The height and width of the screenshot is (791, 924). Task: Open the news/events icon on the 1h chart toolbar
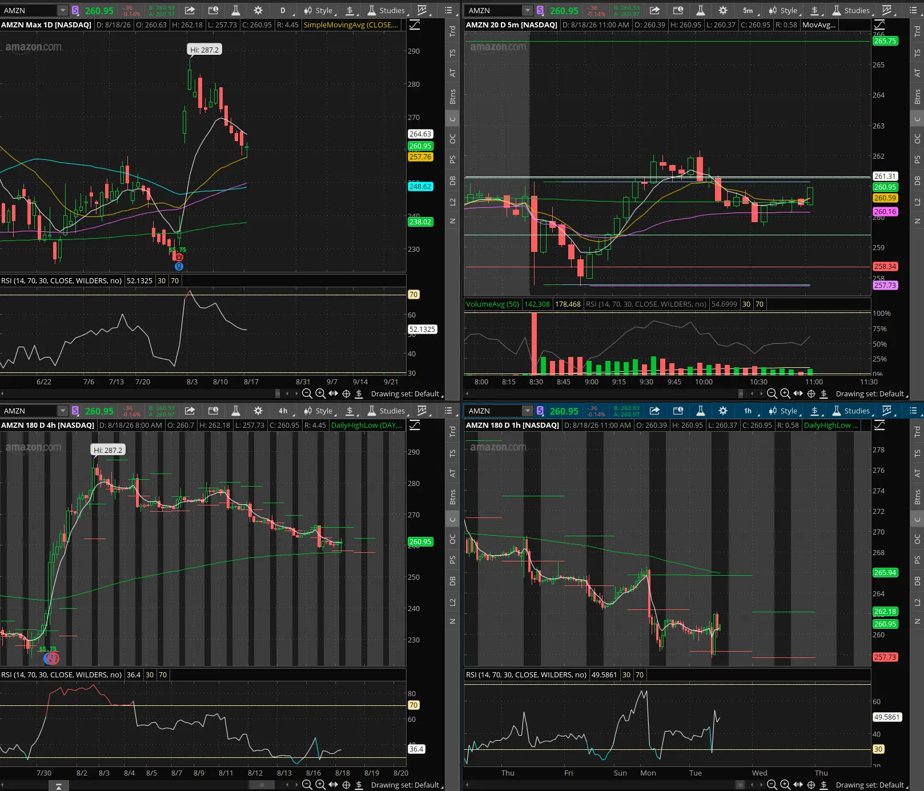pos(678,411)
